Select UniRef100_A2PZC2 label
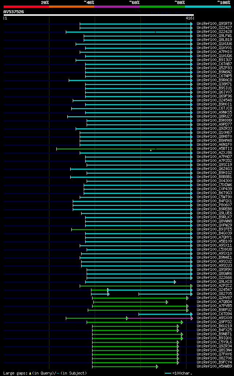 (214, 285)
